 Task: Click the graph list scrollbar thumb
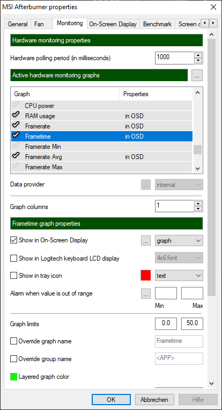[x=197, y=149]
